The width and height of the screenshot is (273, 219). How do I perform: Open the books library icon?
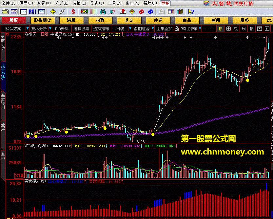[180, 12]
